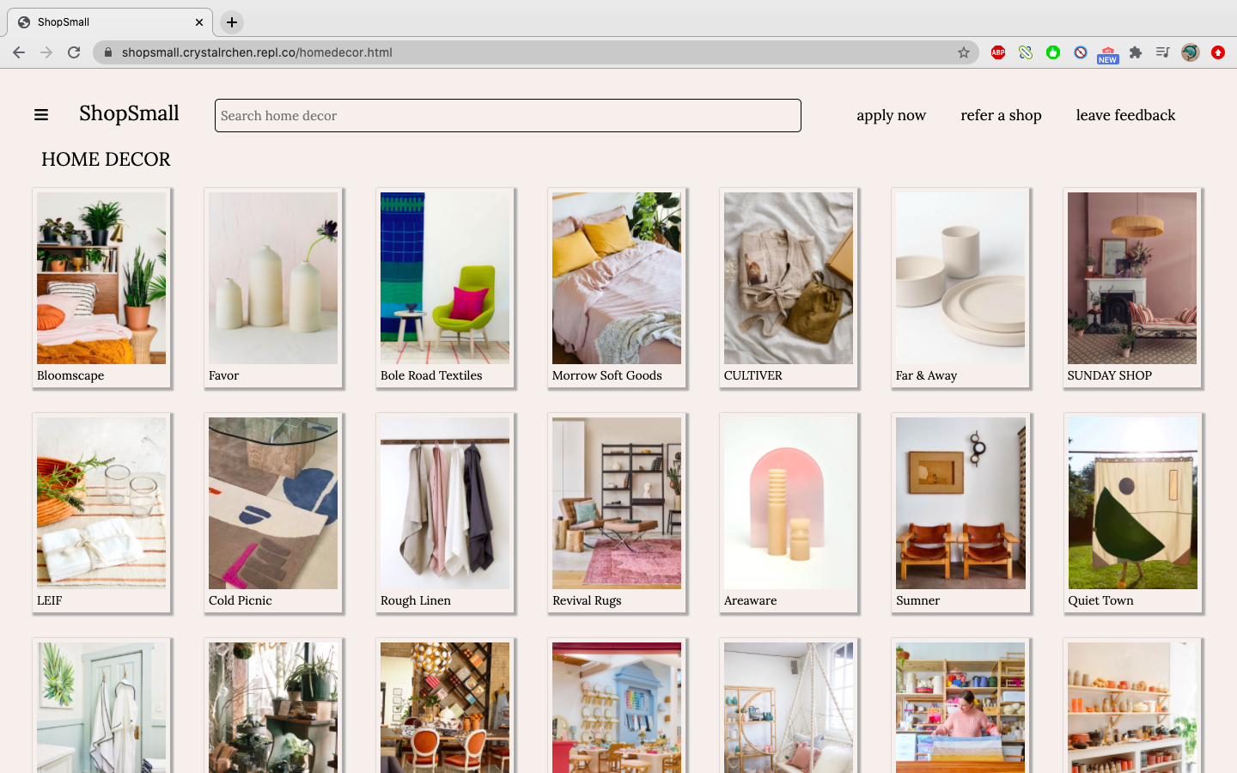This screenshot has width=1237, height=773.
Task: Open the Revival Rugs card
Action: click(x=617, y=513)
